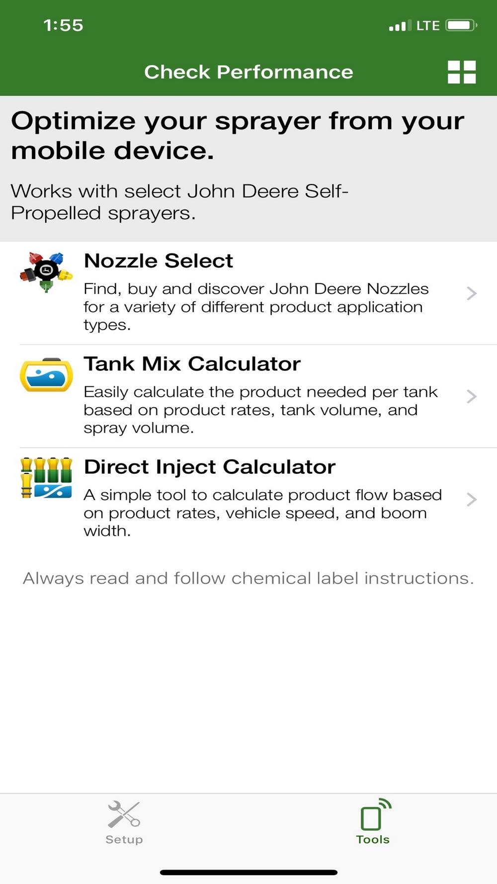Viewport: 497px width, 884px height.
Task: Tap the Tools device signal icon
Action: (x=375, y=814)
